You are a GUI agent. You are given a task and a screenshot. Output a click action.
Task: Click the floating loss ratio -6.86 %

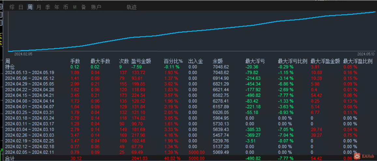coord(286,84)
